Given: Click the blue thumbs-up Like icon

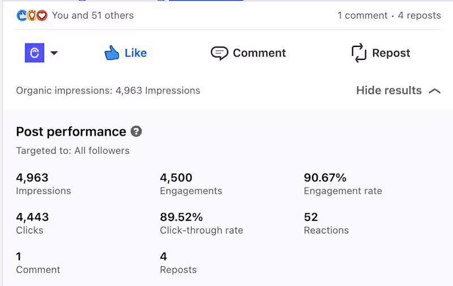Looking at the screenshot, I should [112, 53].
